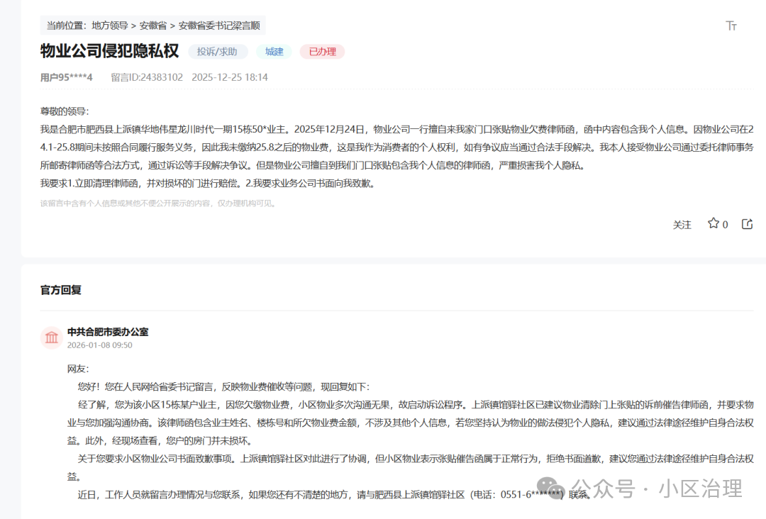Open the share icon beside the star count
The image size is (766, 519).
pyautogui.click(x=747, y=223)
